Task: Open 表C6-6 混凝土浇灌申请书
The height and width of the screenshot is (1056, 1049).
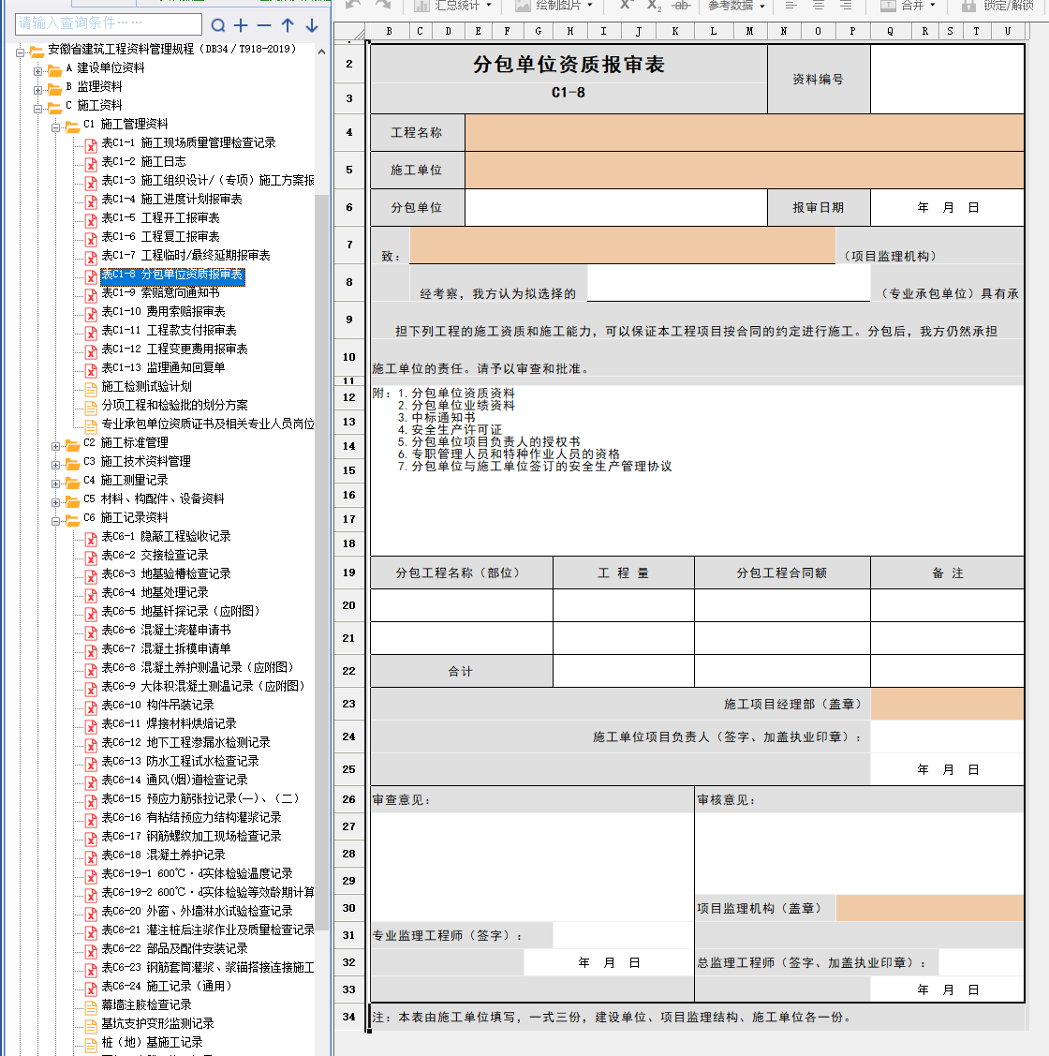Action: 167,630
